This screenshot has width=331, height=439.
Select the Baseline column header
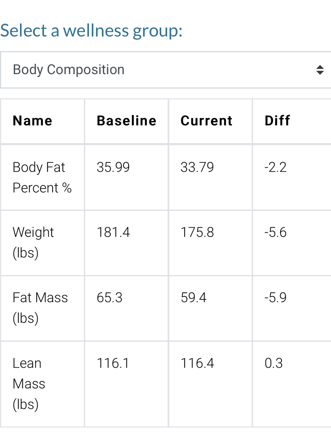(126, 121)
